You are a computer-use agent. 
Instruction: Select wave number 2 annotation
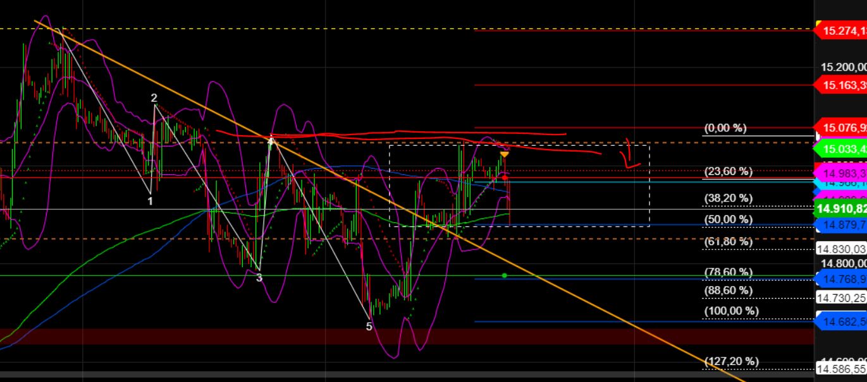[153, 98]
